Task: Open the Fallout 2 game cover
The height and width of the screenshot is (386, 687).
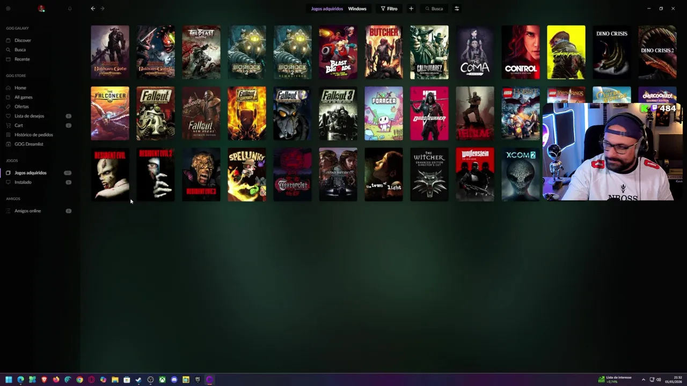Action: [x=293, y=113]
